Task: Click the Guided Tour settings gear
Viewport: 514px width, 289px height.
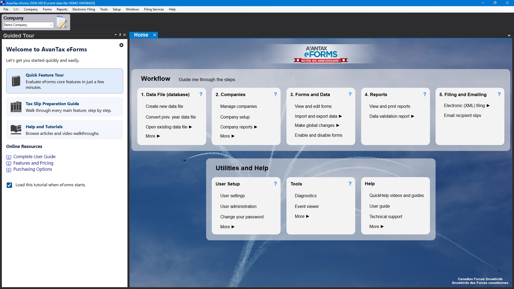Action: (121, 45)
